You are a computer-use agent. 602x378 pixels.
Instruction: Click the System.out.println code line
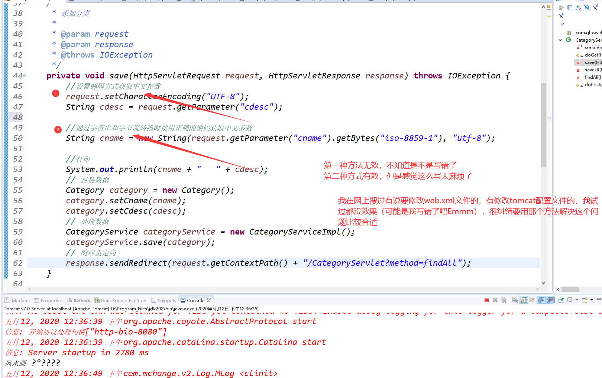tap(167, 169)
